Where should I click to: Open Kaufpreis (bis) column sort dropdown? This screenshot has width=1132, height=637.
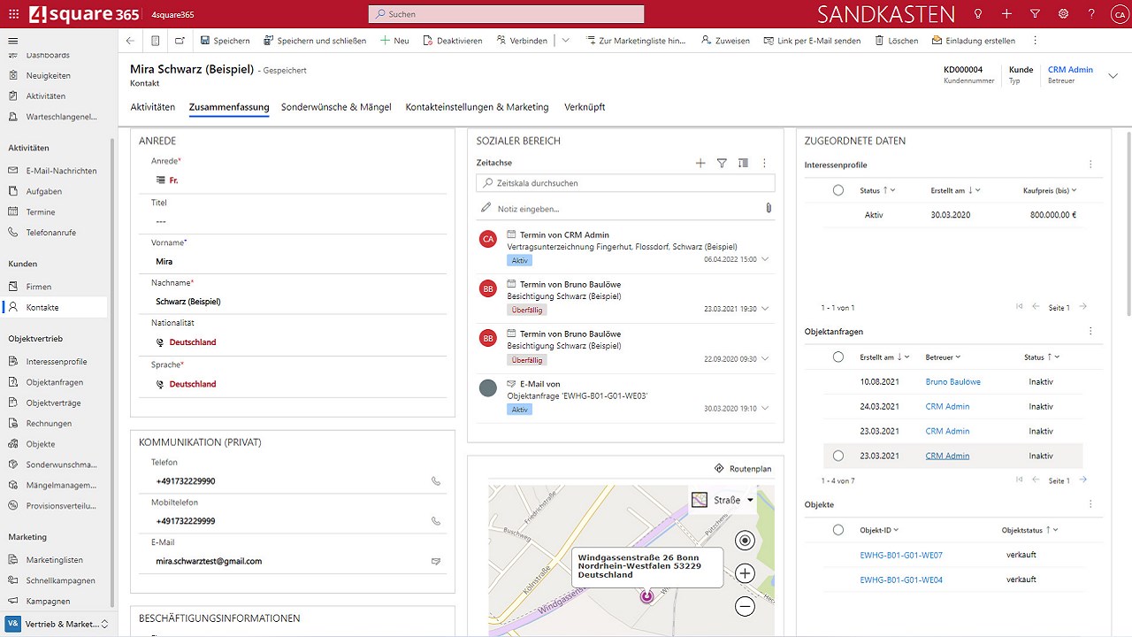click(1074, 190)
